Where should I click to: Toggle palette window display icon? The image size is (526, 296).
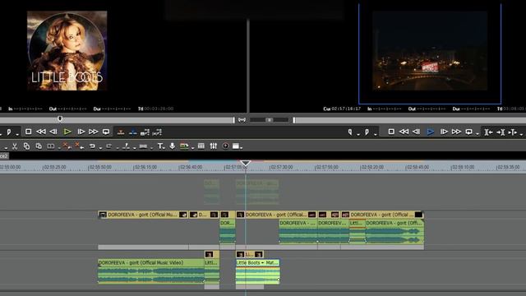click(236, 146)
